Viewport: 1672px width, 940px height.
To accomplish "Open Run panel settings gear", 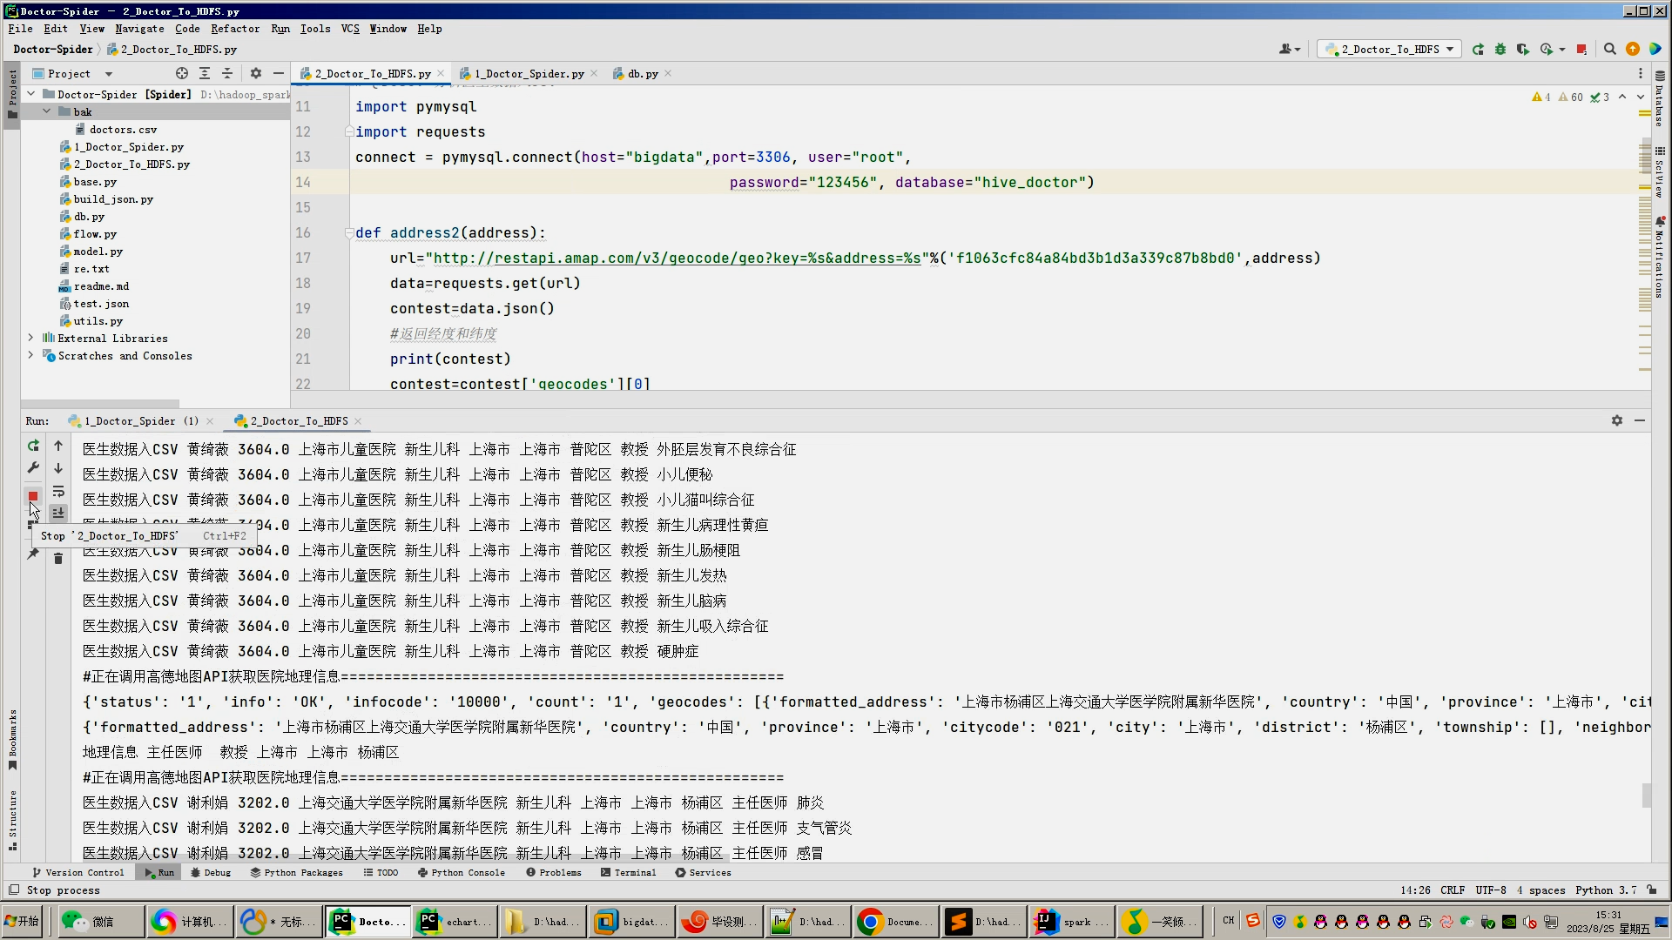I will pyautogui.click(x=1617, y=420).
